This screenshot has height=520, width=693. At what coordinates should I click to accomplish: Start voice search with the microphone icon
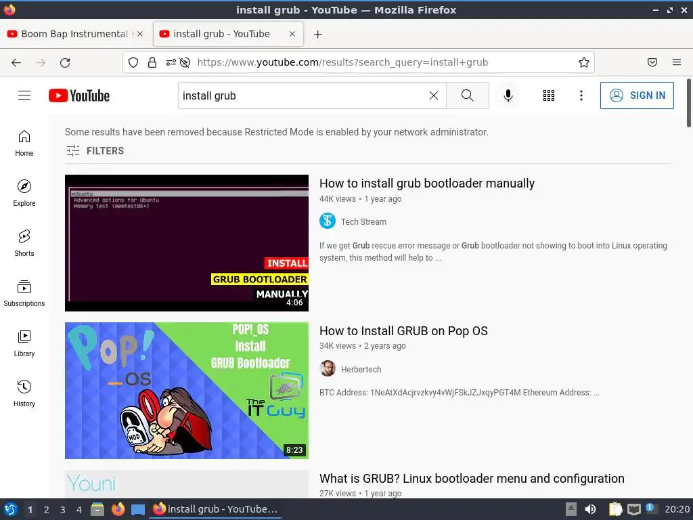click(508, 95)
